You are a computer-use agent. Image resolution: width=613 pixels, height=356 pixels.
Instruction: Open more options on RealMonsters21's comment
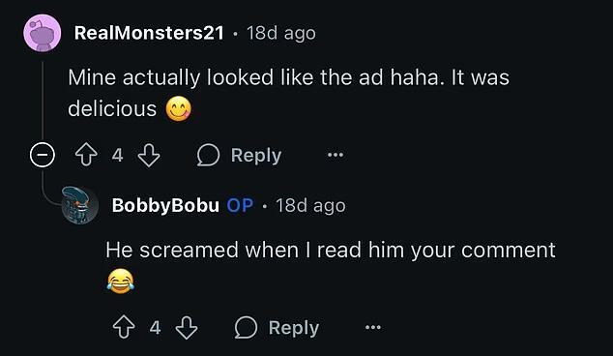[336, 155]
